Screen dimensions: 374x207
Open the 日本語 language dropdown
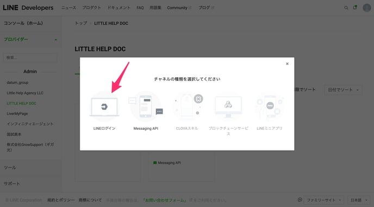(x=358, y=200)
